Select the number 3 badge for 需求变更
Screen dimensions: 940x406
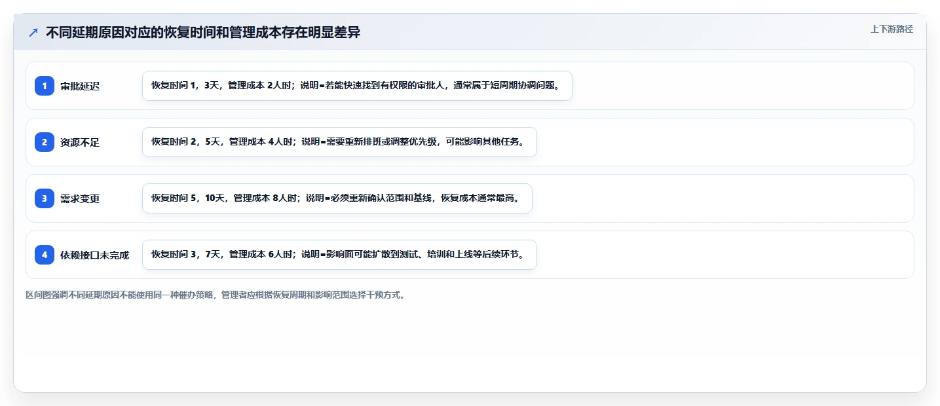[x=45, y=198]
